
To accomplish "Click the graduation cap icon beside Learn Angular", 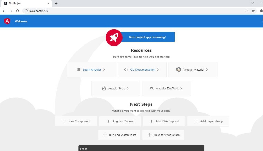I will click(x=79, y=70).
